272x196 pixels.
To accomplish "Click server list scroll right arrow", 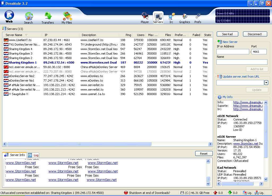I will (x=210, y=144).
